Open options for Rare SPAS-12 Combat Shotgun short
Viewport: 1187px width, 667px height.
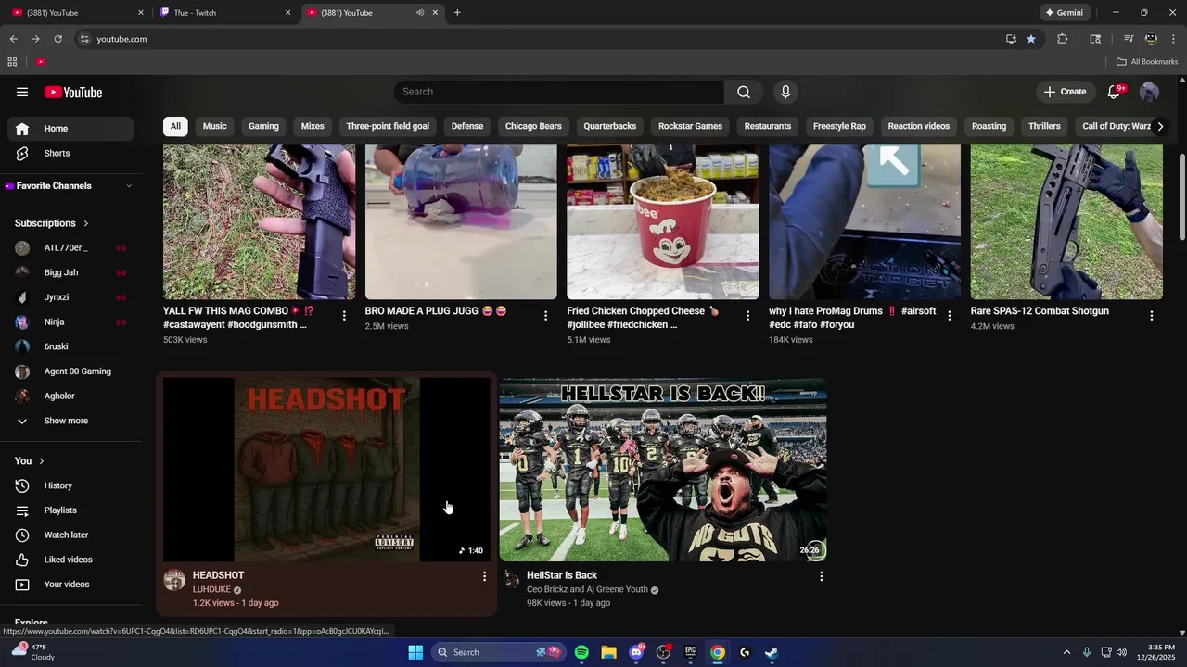tap(1152, 316)
